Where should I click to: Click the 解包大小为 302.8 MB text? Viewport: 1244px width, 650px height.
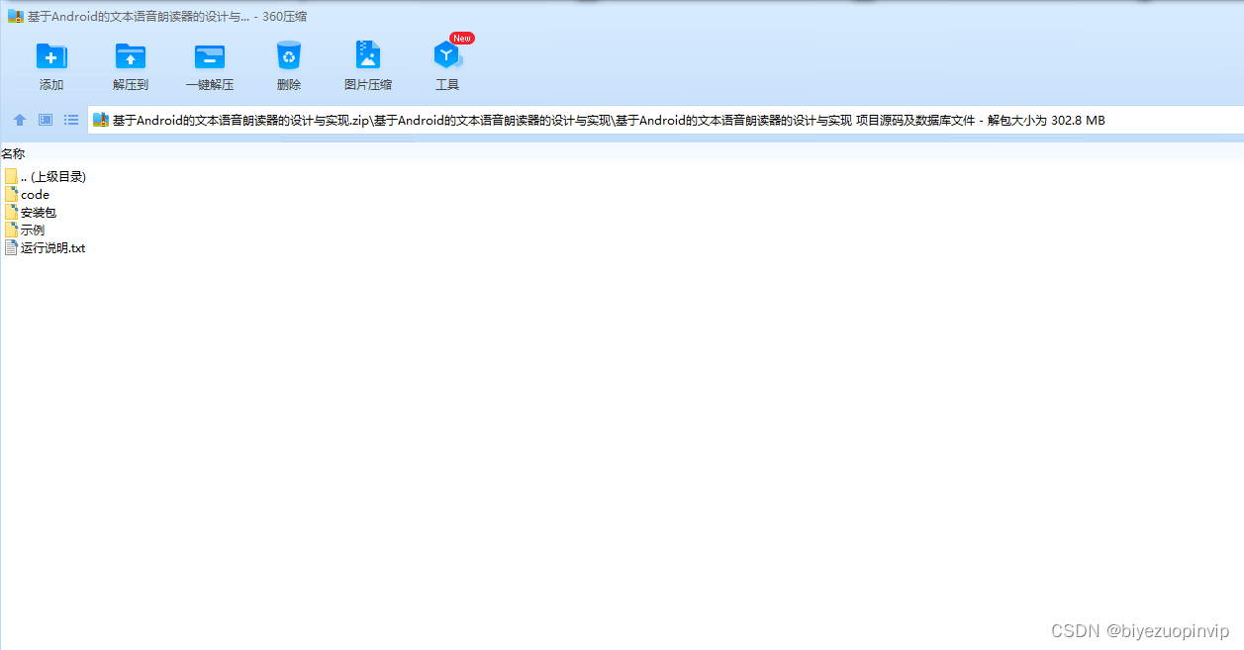pos(1046,121)
